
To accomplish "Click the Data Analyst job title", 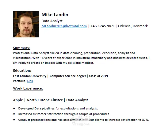I will 52,21.
